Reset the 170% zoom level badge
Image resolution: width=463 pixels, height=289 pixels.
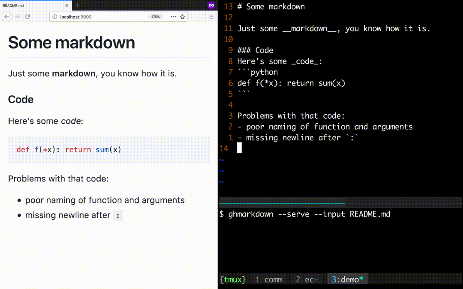tap(155, 17)
